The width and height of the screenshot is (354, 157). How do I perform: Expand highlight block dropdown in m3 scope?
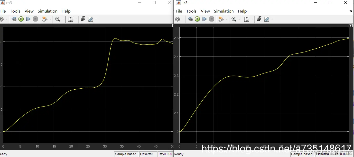point(50,19)
